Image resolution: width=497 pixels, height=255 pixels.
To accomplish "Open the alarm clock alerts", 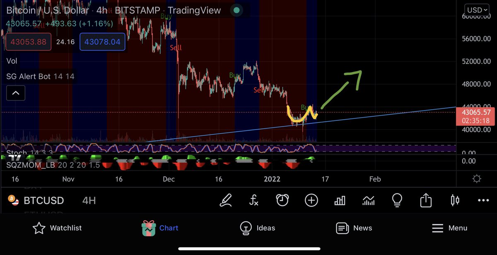I will (282, 200).
